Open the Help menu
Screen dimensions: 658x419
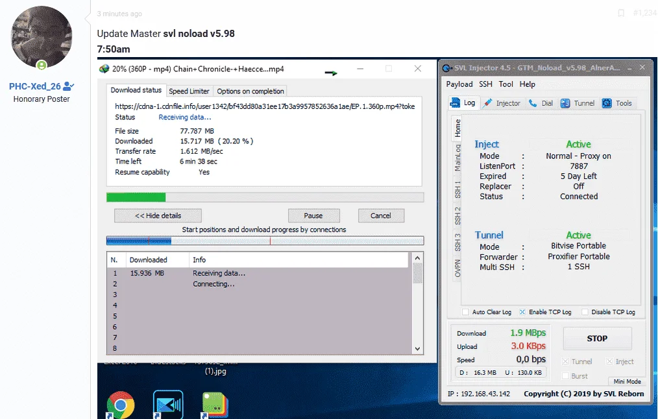[x=527, y=84]
